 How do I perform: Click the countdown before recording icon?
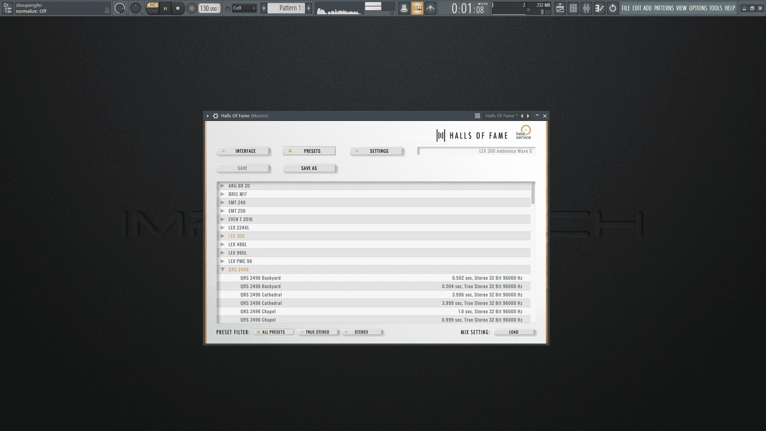coord(430,8)
